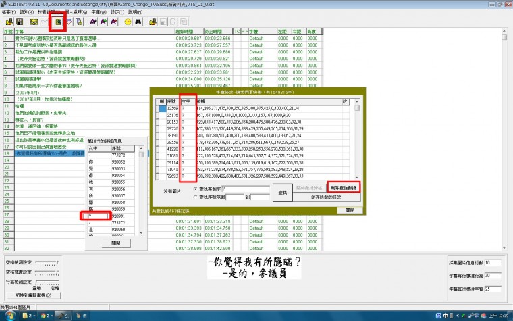The height and width of the screenshot is (321, 513).
Task: Select subtitle row 1 in the main list
Action: 163,39
